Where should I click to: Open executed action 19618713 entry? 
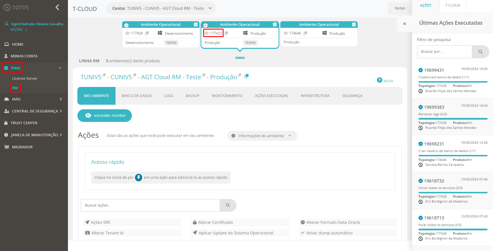tap(453, 228)
